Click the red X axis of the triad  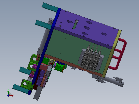coord(11,96)
